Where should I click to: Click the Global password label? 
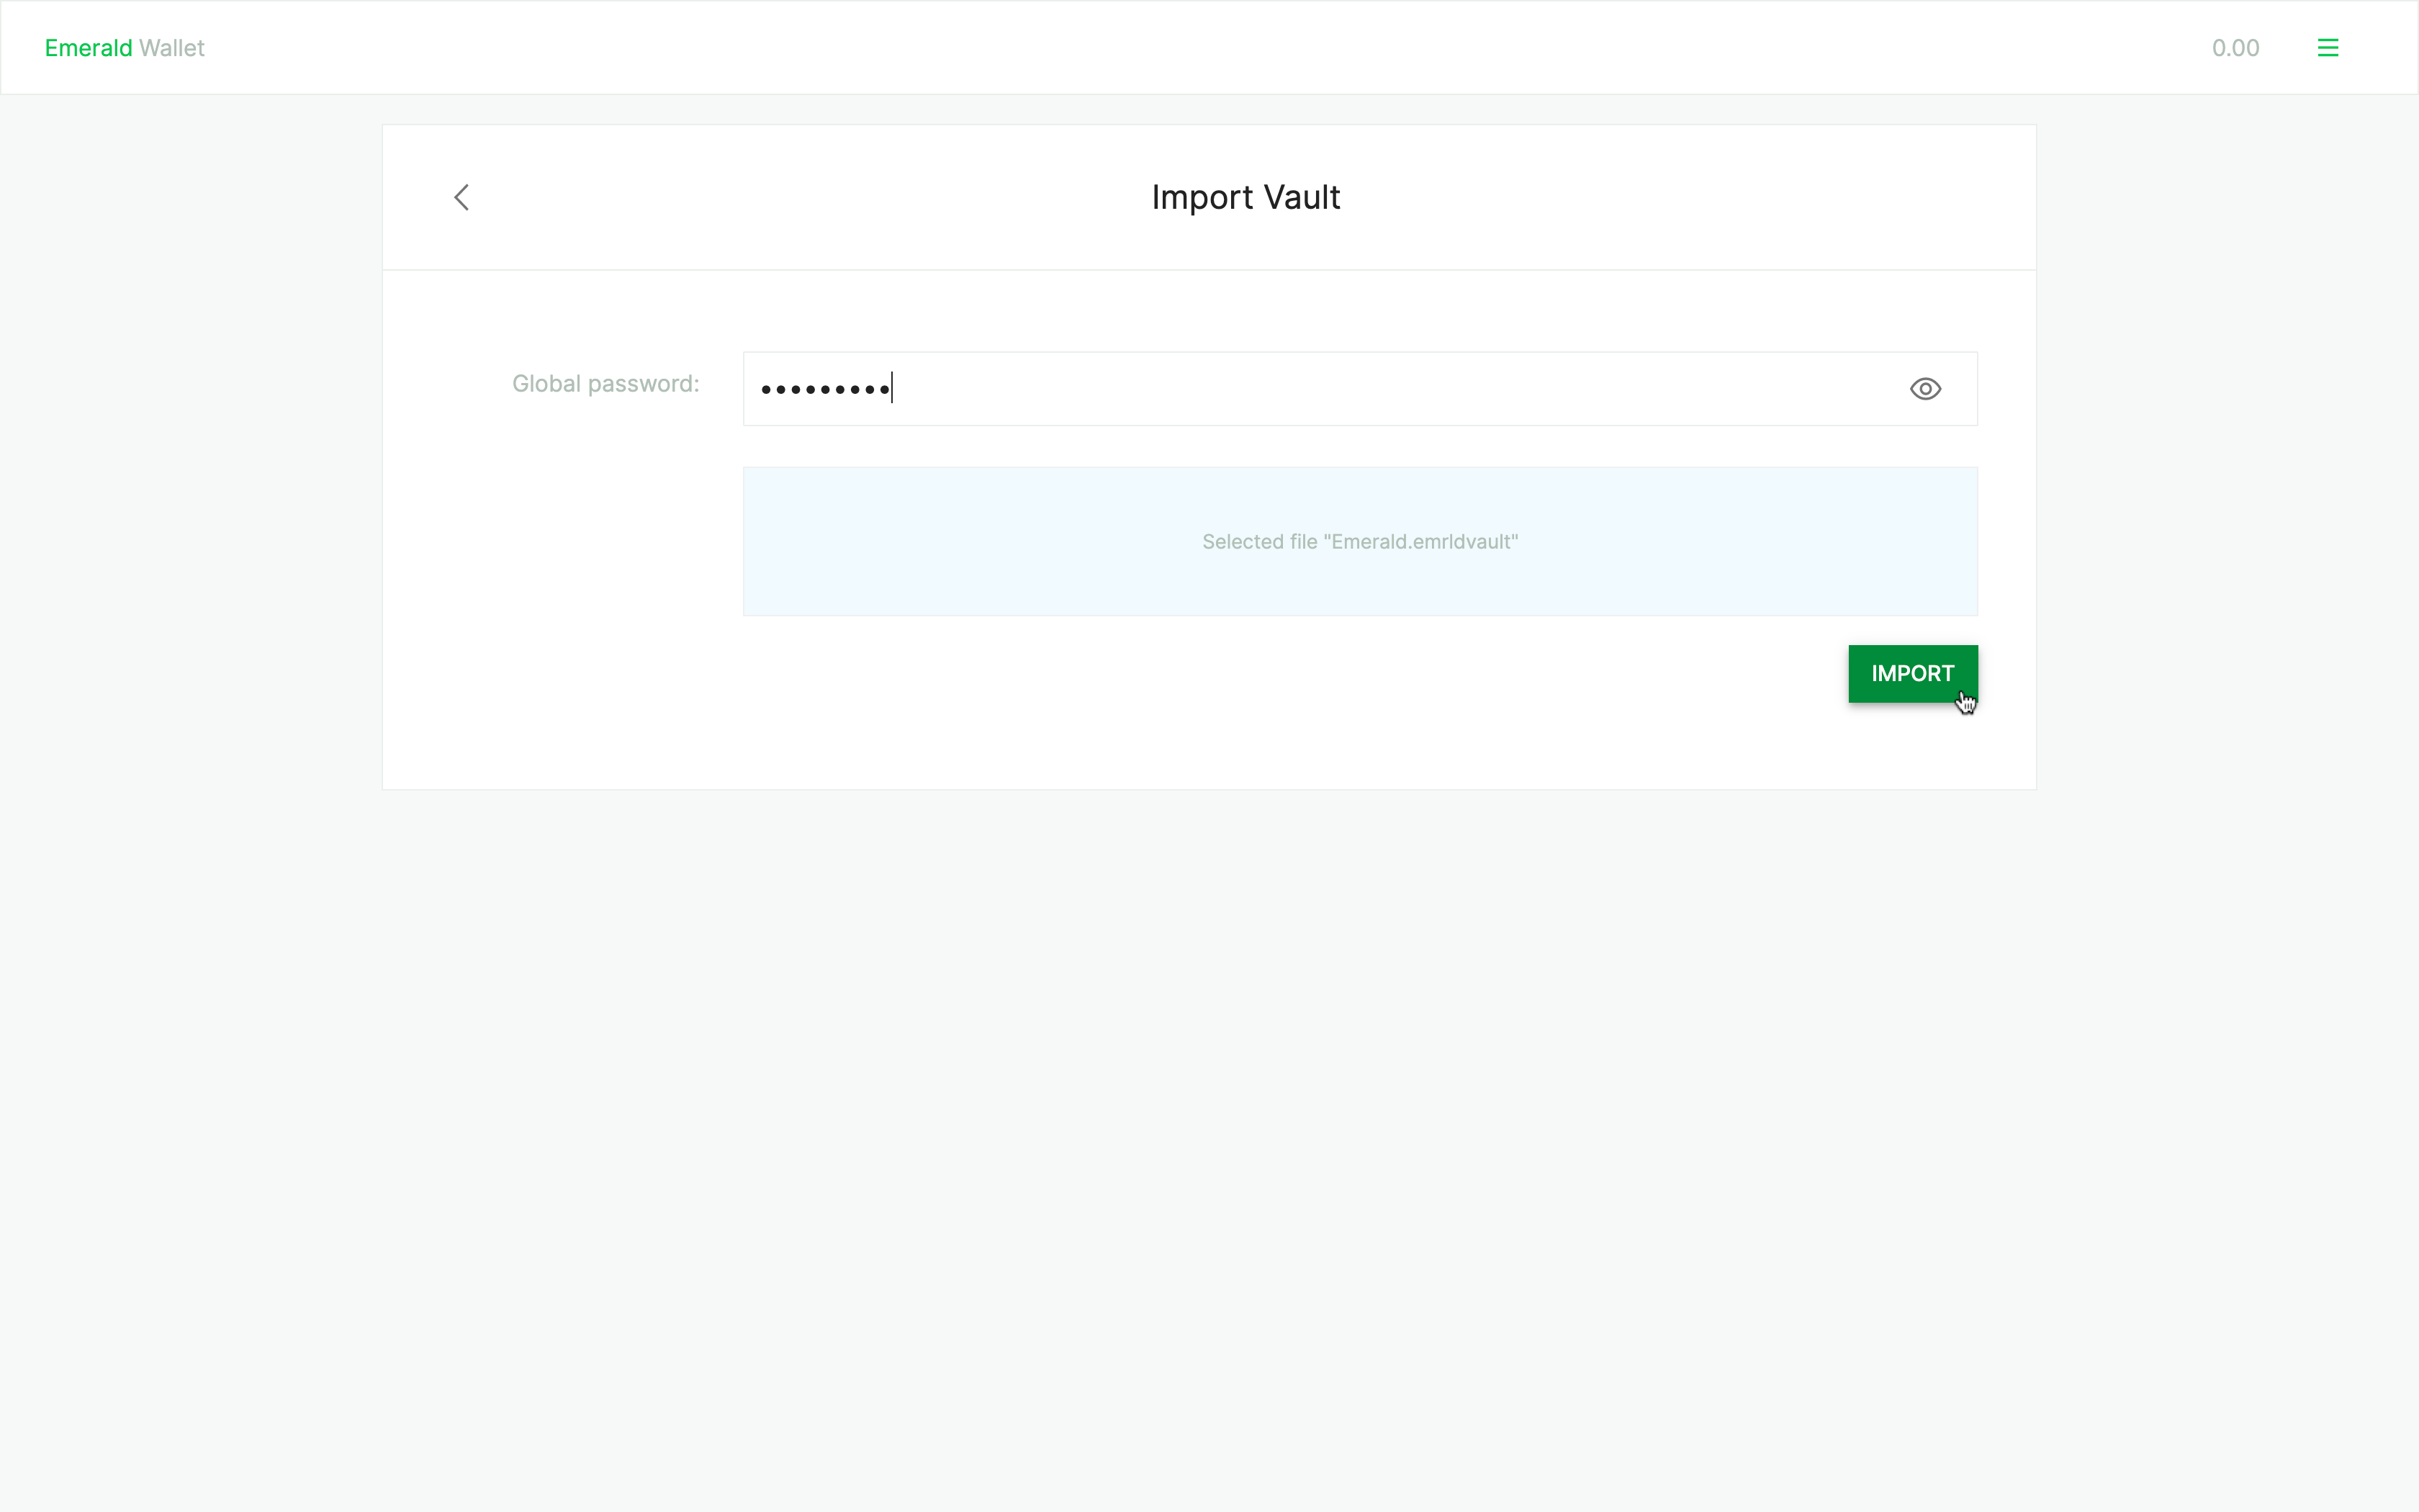click(605, 384)
